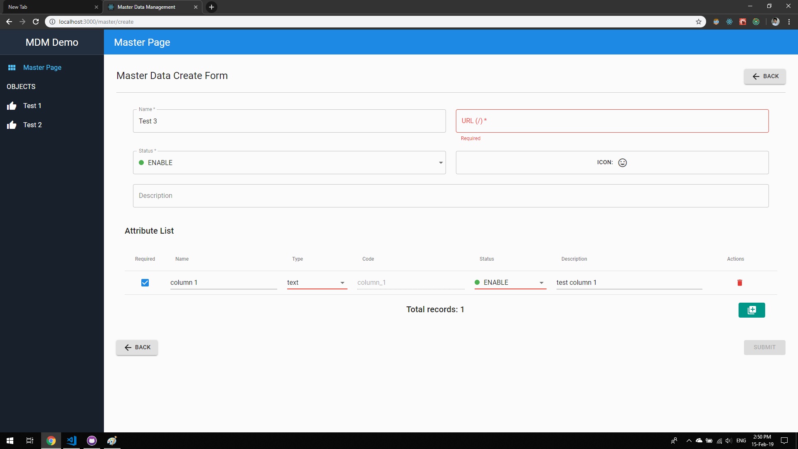Open Test 2 in the sidebar
Screen dimensions: 798x449
(32, 125)
